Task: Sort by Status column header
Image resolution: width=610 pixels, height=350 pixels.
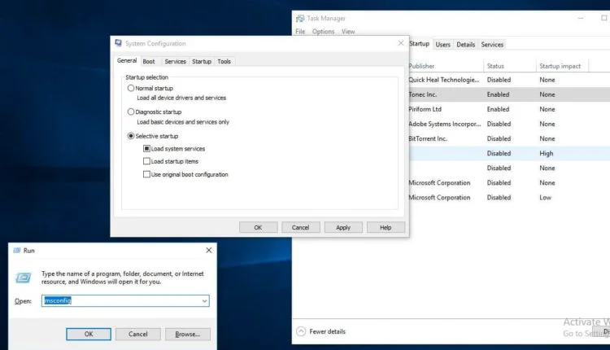Action: [x=510, y=66]
